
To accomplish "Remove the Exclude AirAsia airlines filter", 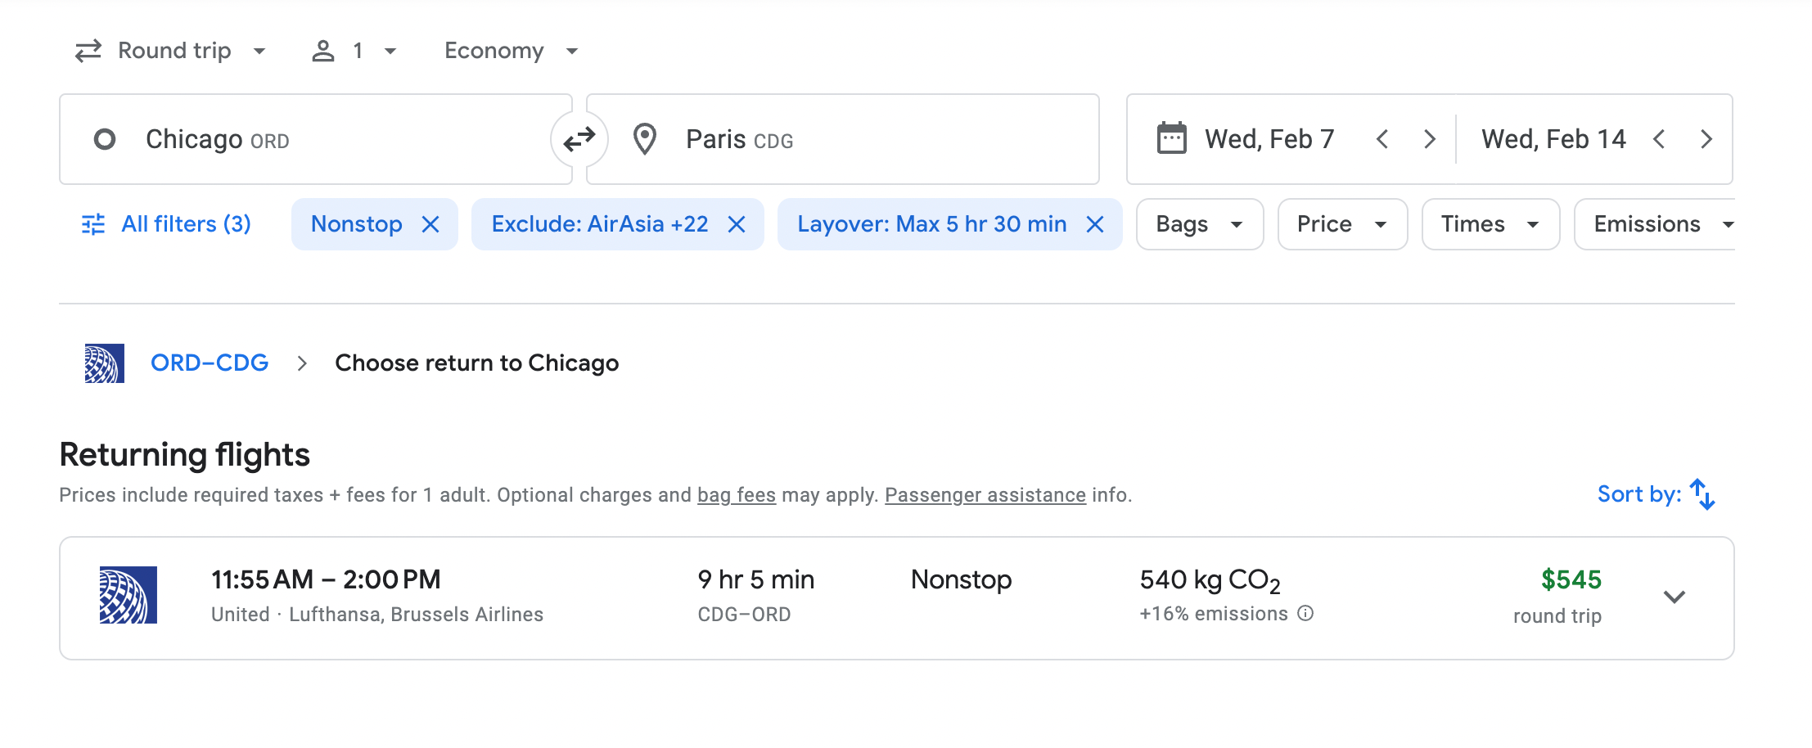I will coord(737,224).
